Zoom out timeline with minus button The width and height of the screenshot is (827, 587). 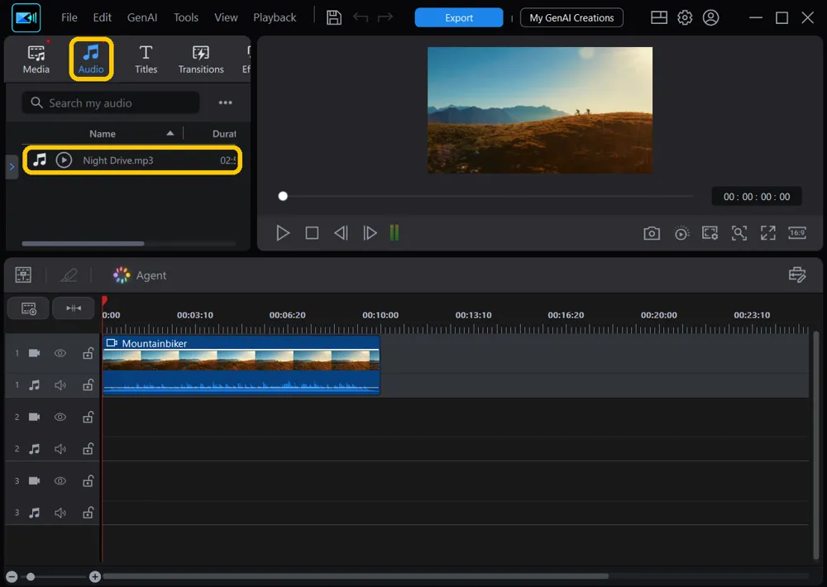click(x=12, y=577)
